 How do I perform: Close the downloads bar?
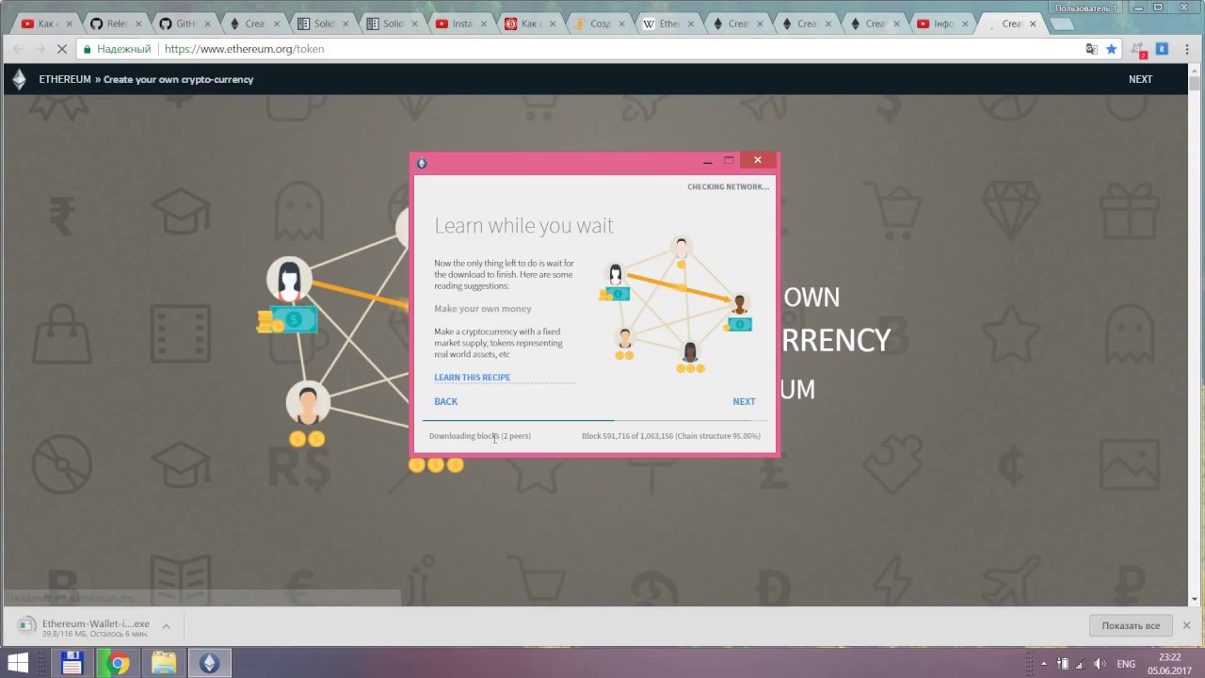click(x=1186, y=625)
